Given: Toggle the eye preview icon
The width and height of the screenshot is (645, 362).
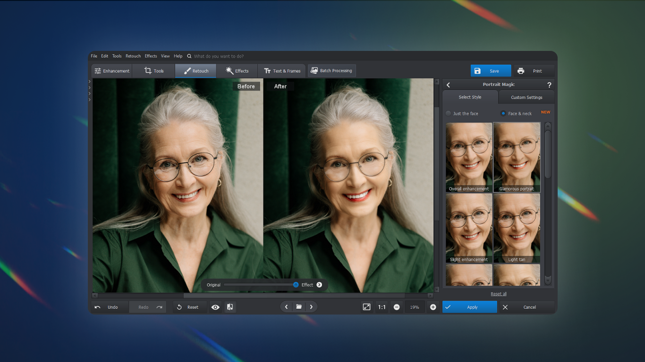Looking at the screenshot, I should 215,307.
